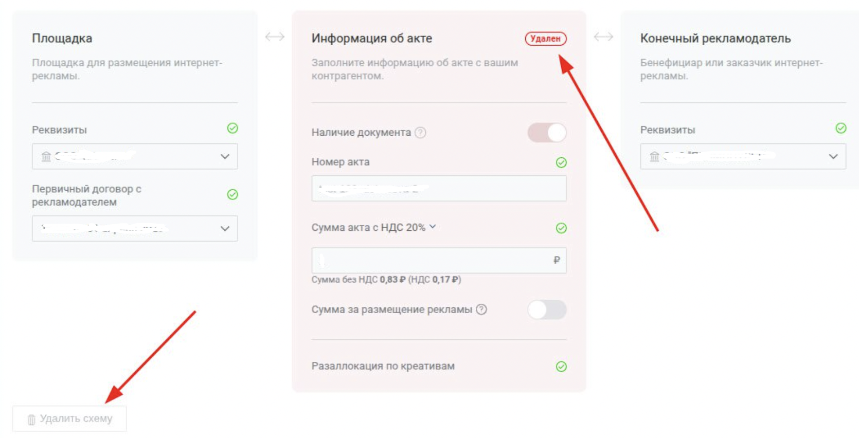The height and width of the screenshot is (438, 859).
Task: Click green checkmark next to Первичный договор
Action: 232,194
